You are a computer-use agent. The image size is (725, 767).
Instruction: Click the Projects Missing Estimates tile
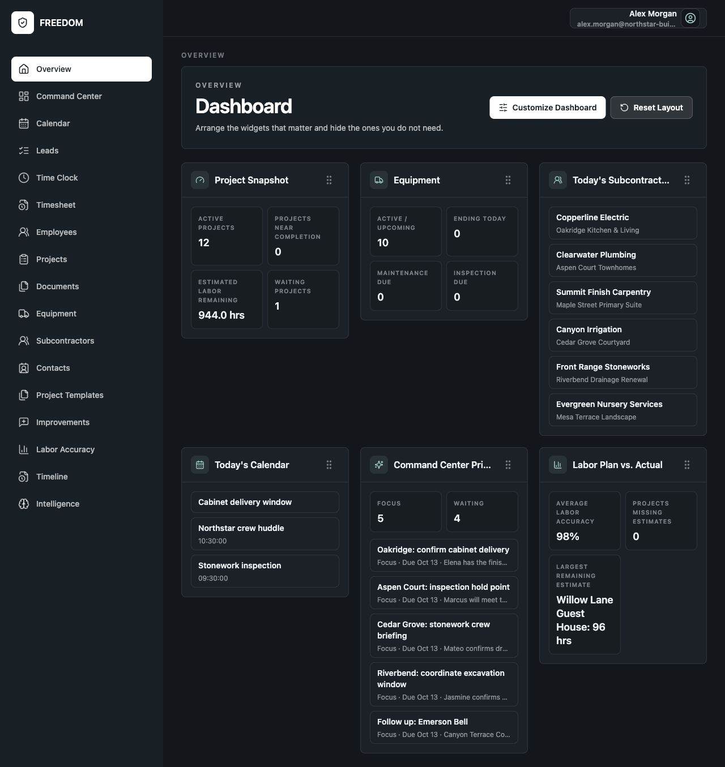coord(661,521)
